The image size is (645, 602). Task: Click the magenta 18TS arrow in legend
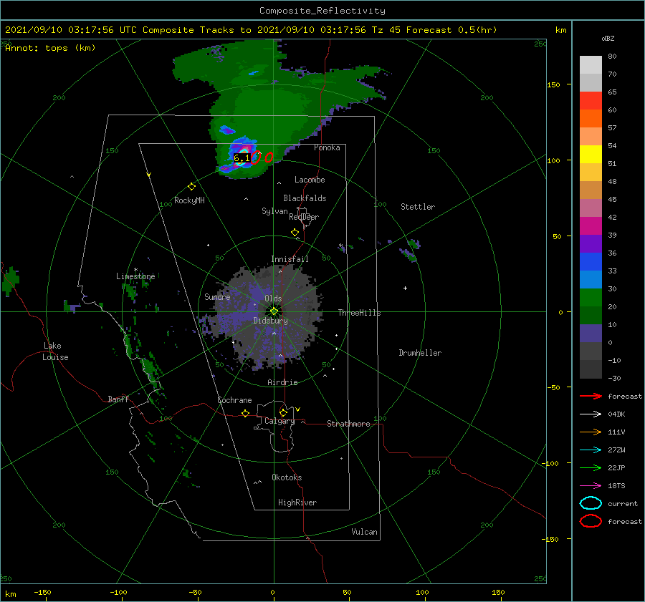(x=591, y=486)
